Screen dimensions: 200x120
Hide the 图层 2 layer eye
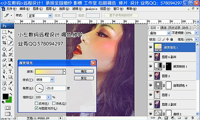click(x=151, y=76)
